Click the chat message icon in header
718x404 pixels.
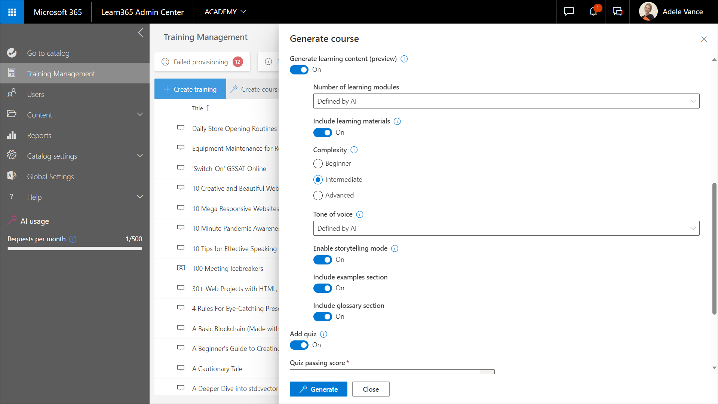pos(569,12)
